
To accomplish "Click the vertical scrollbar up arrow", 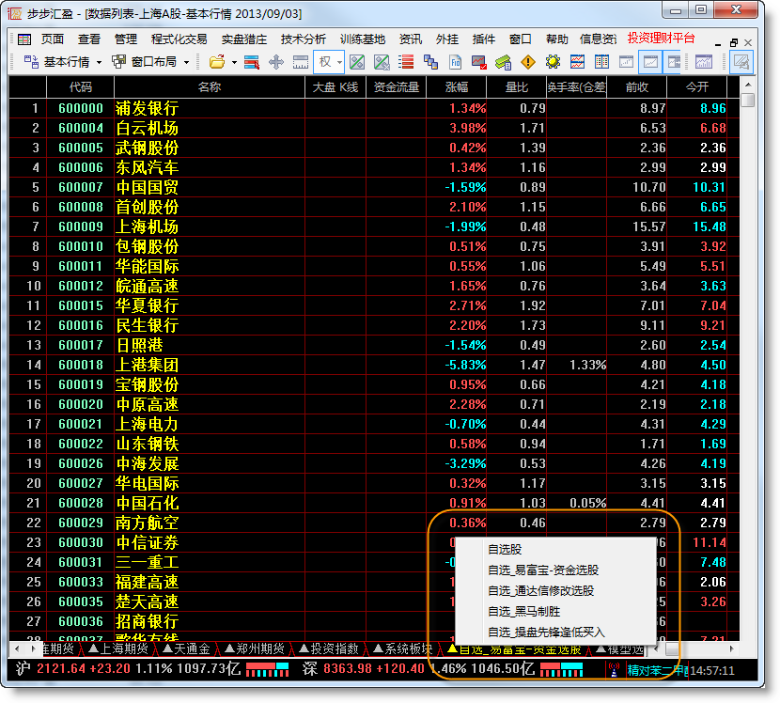I will pyautogui.click(x=747, y=83).
